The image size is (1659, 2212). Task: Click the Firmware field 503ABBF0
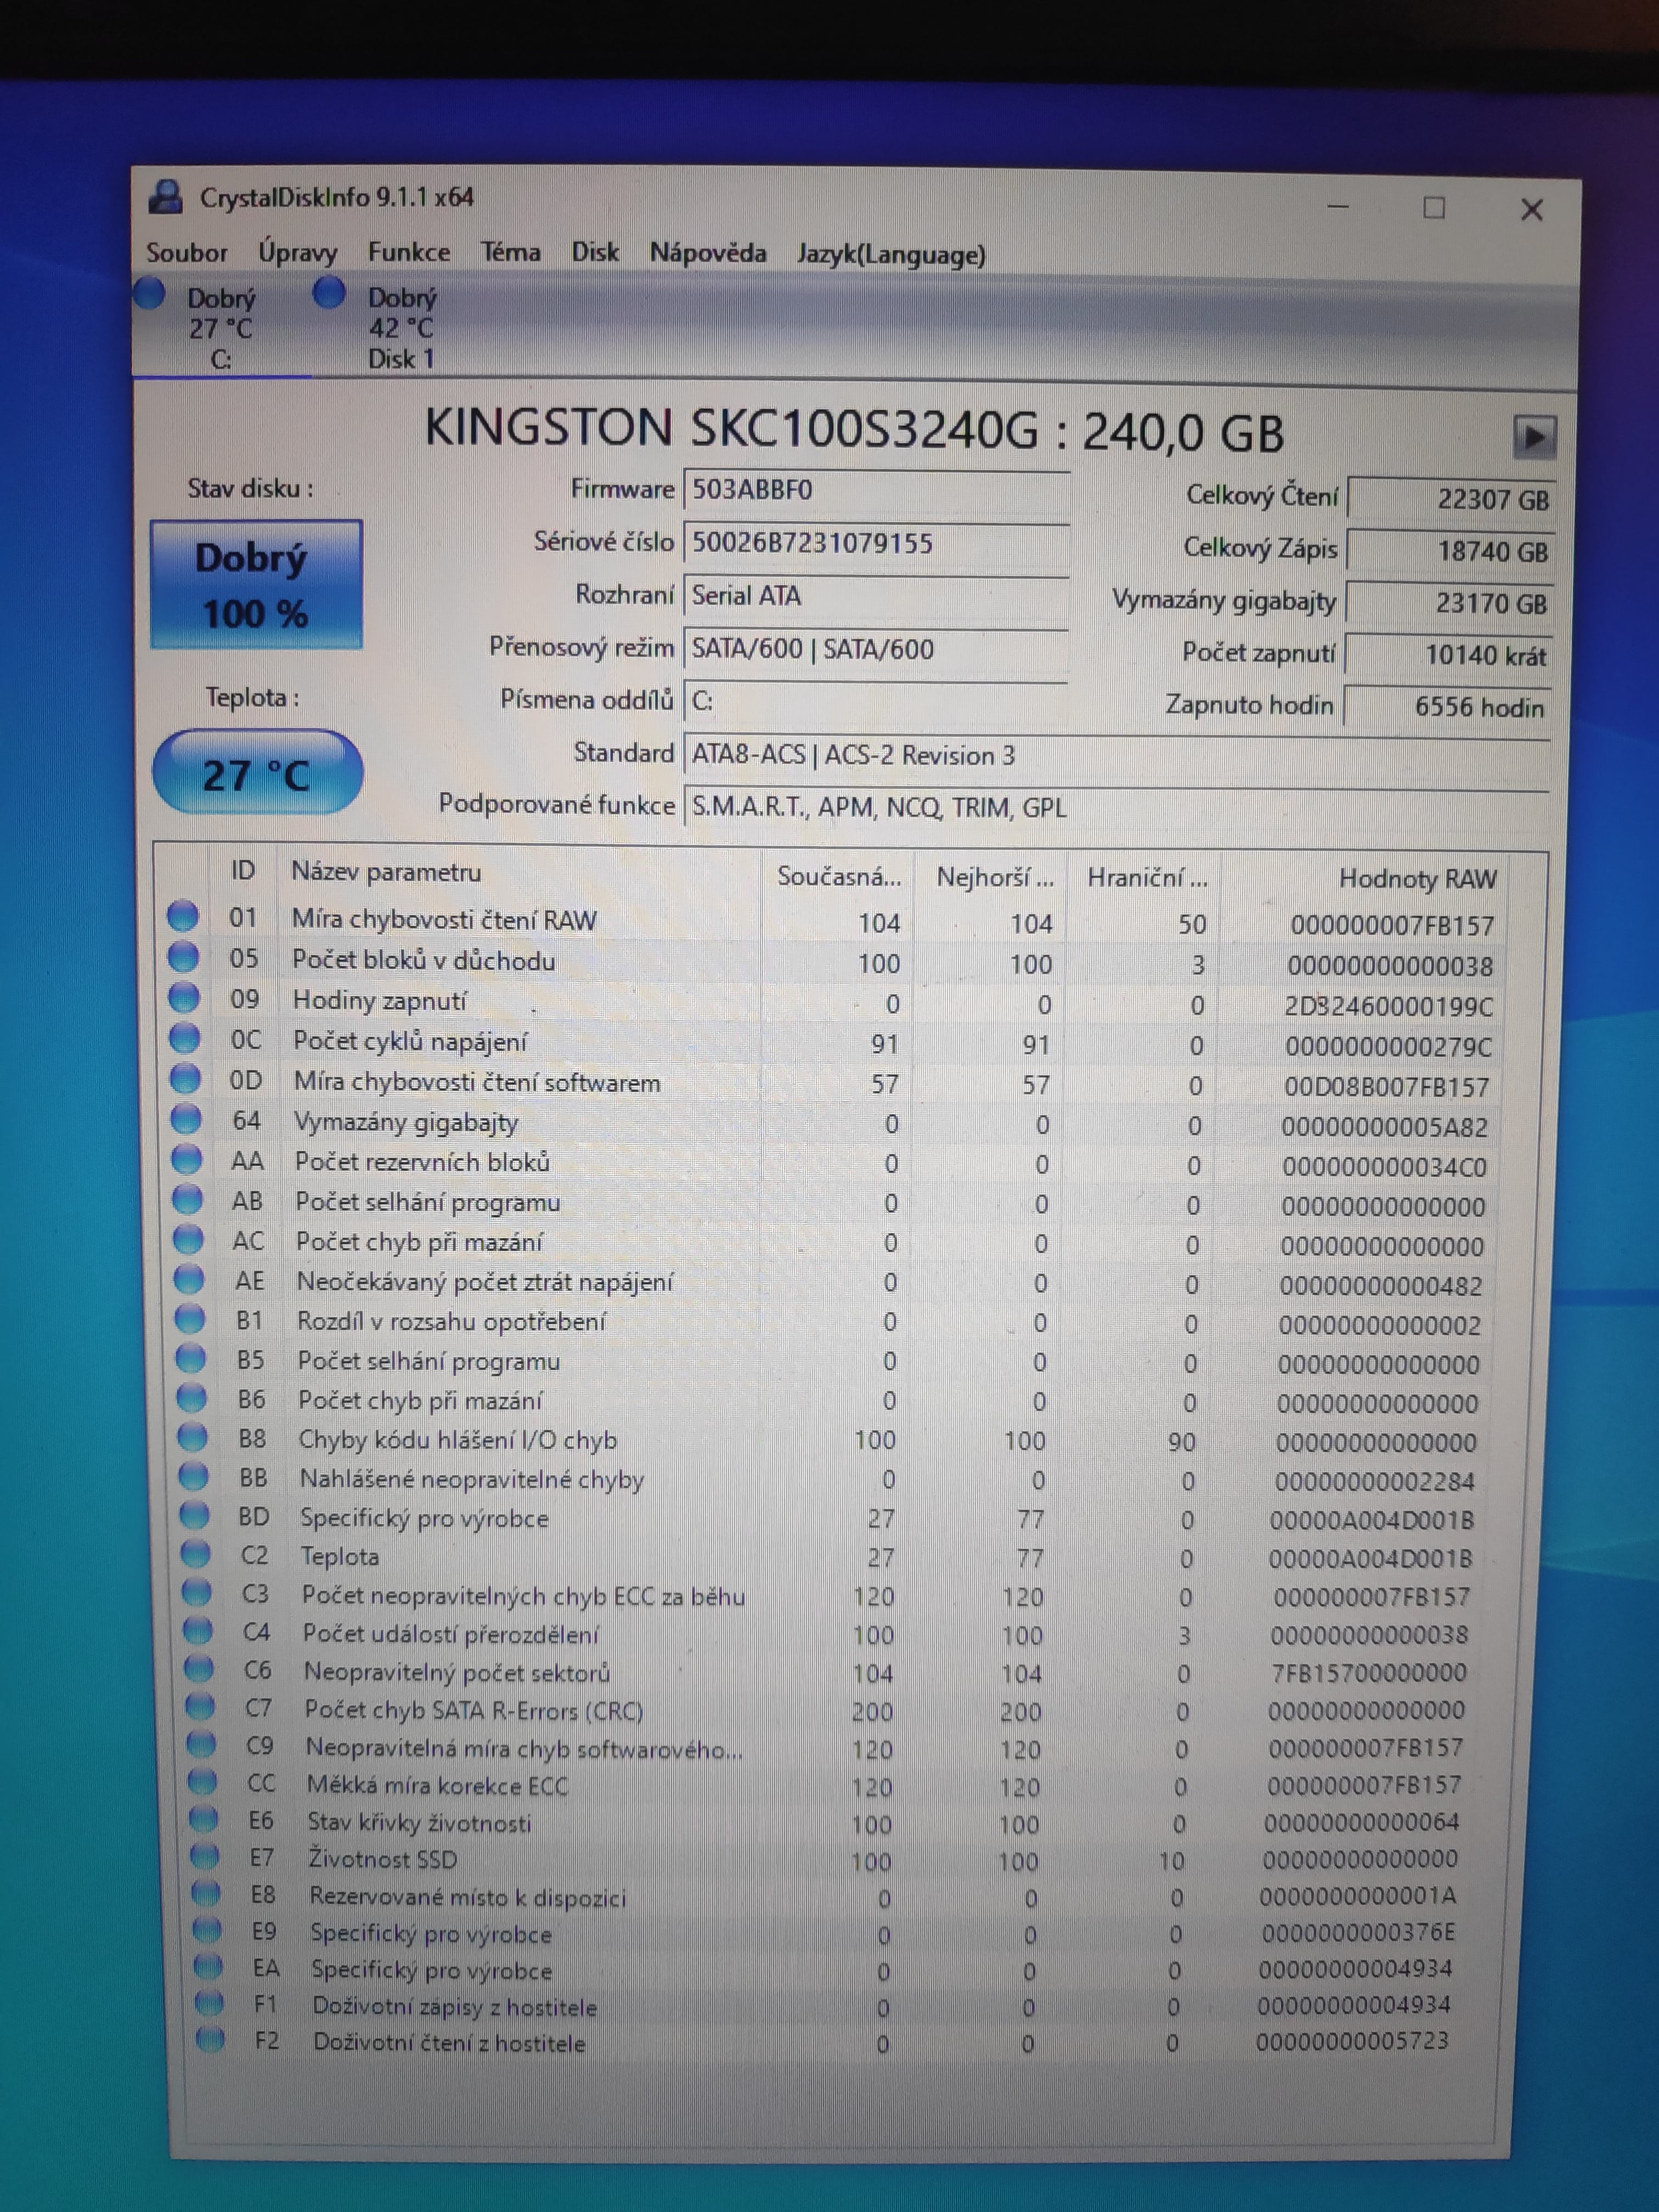point(876,490)
